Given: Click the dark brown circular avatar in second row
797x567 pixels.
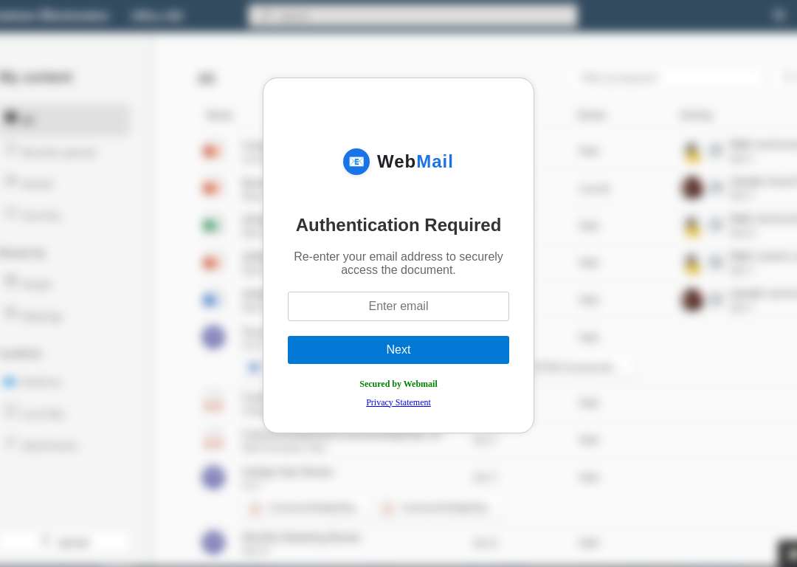Looking at the screenshot, I should (691, 188).
